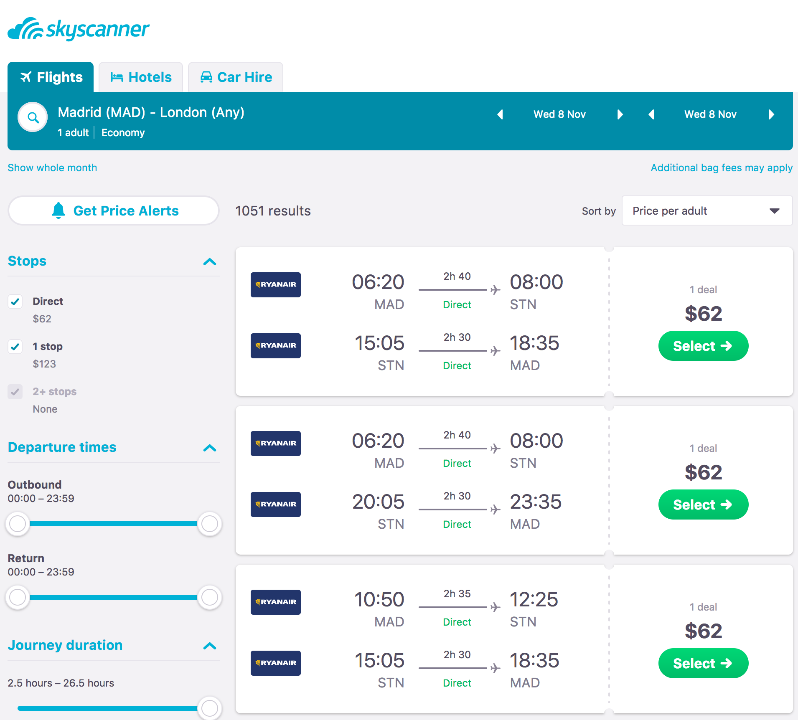Toggle the 1 stop checkbox
The height and width of the screenshot is (720, 798).
click(x=15, y=347)
